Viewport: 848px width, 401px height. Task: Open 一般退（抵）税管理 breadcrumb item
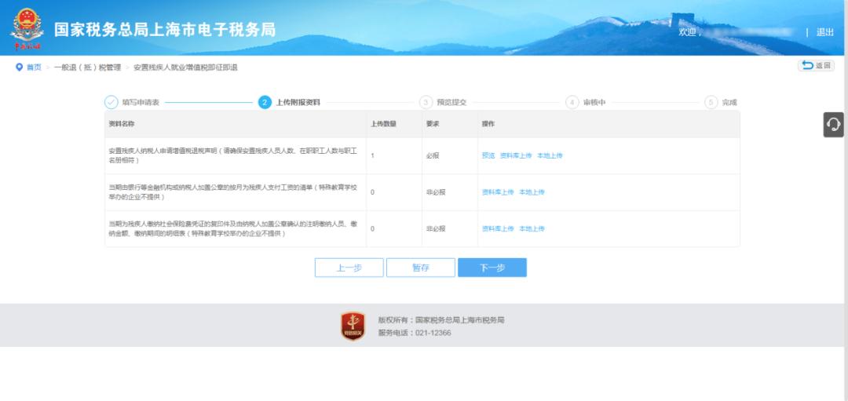(87, 67)
